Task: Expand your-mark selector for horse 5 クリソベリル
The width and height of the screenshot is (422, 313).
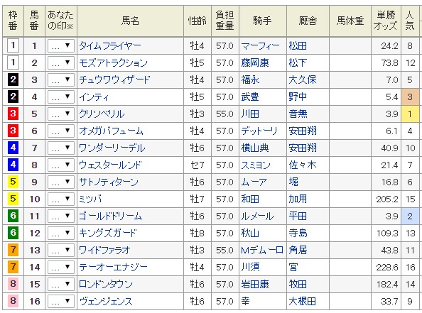Action: (x=61, y=114)
